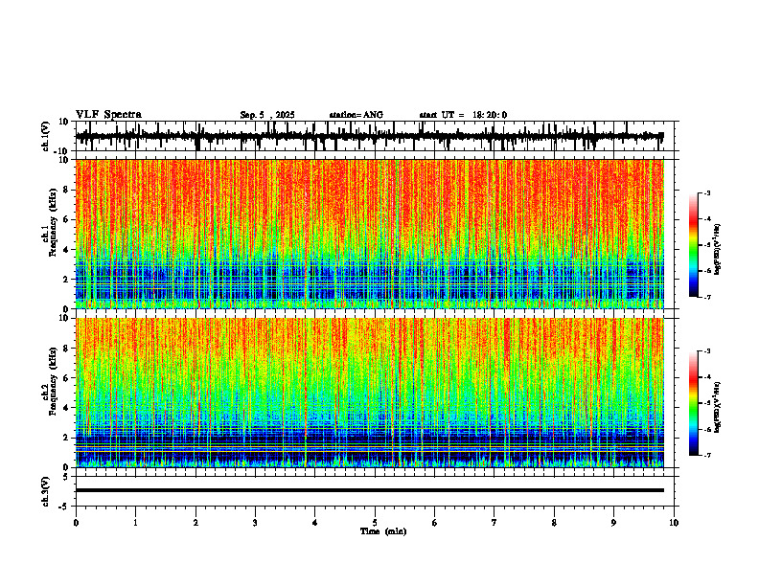
Task: Click the "4" kHz tick on ch.1 spectrogram
Action: (67, 250)
